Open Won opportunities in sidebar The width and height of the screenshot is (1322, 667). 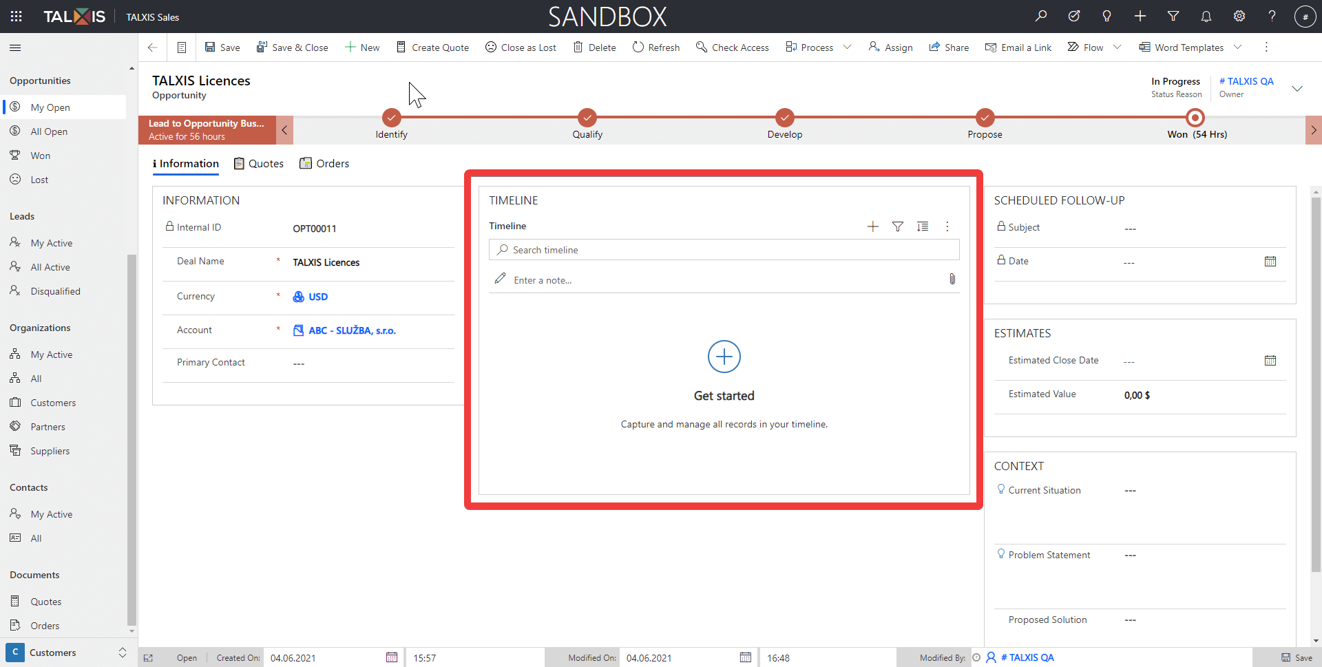pyautogui.click(x=41, y=156)
